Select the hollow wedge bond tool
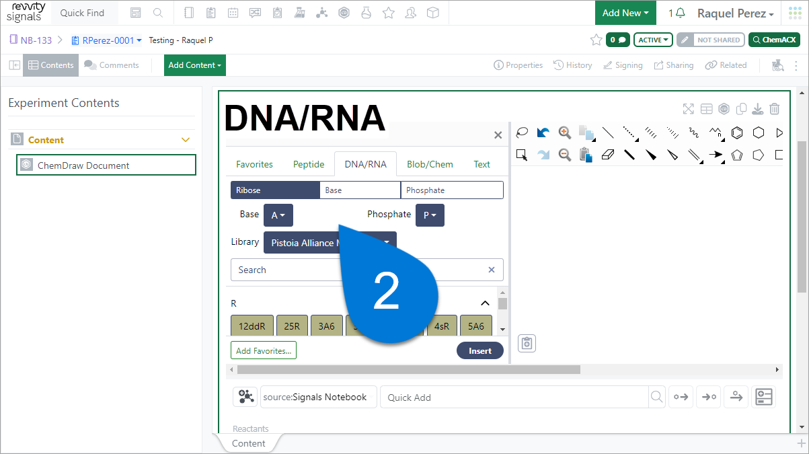This screenshot has height=454, width=809. point(672,155)
